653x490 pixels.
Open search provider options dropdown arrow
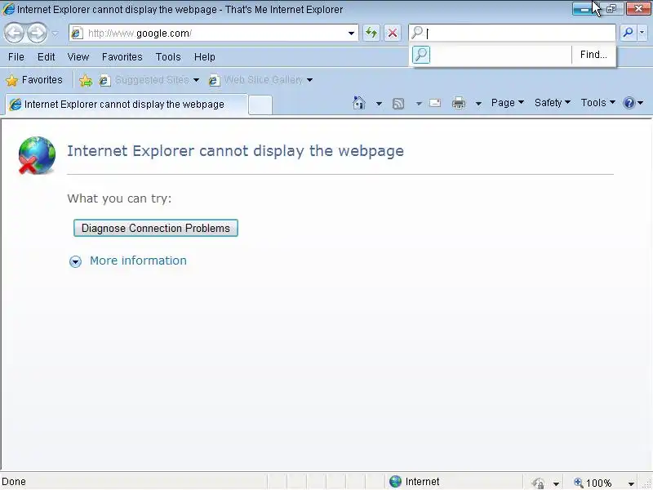point(642,33)
